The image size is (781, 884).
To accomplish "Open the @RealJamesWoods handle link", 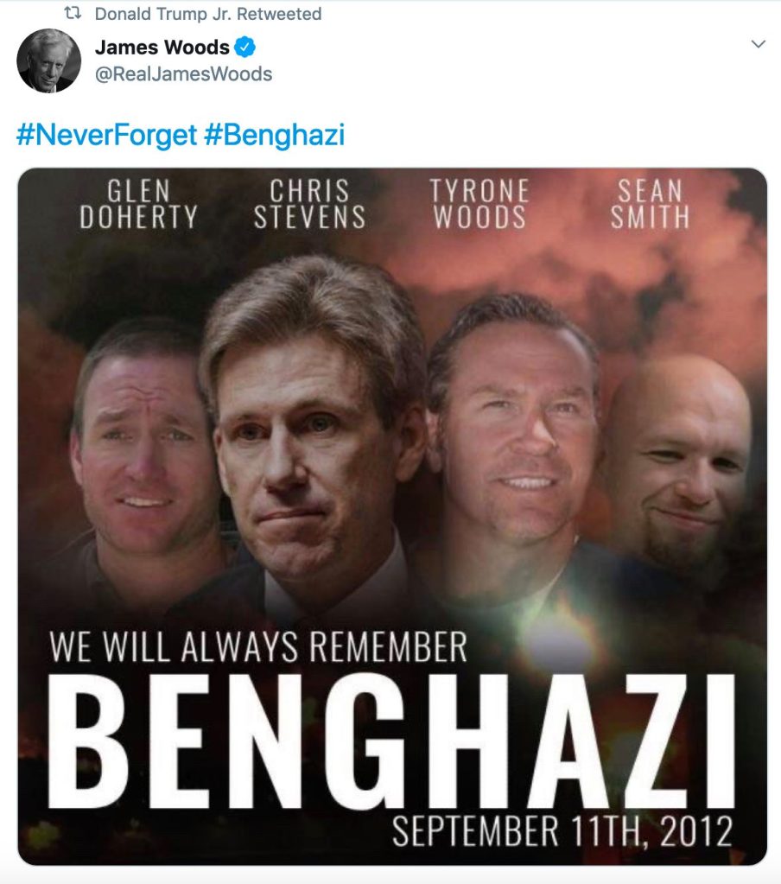I will click(184, 73).
